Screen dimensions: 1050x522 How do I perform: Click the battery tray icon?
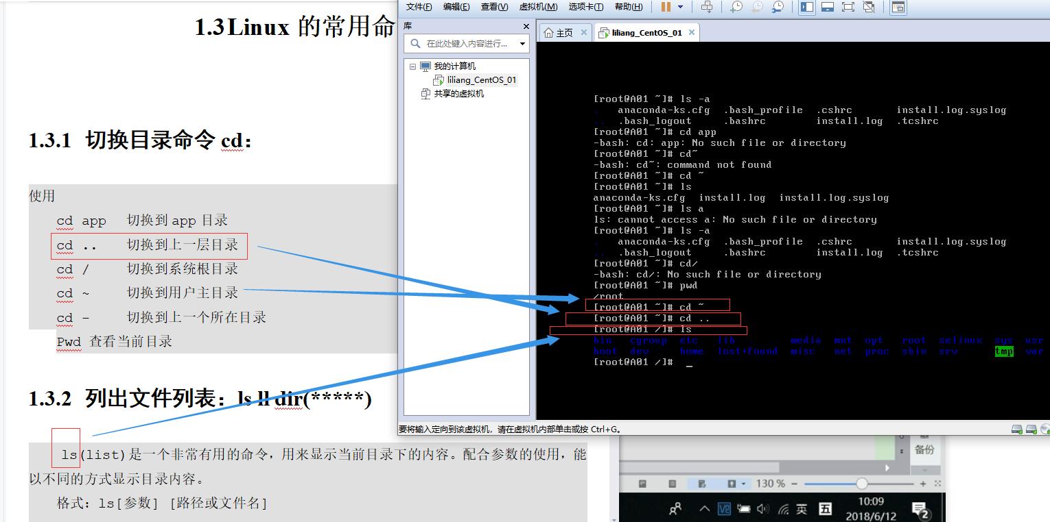pyautogui.click(x=744, y=509)
